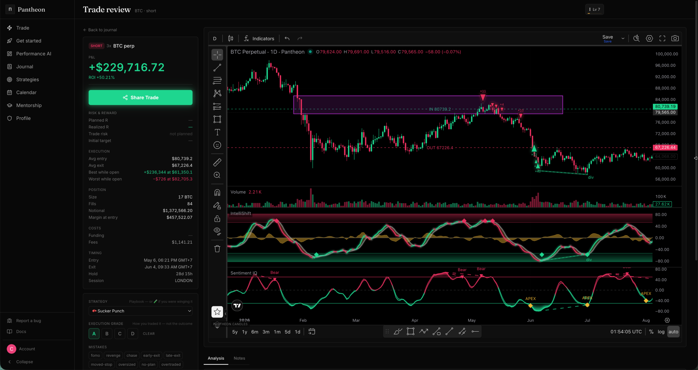Select execution grade C
Viewport: 698px width, 370px height.
point(120,334)
